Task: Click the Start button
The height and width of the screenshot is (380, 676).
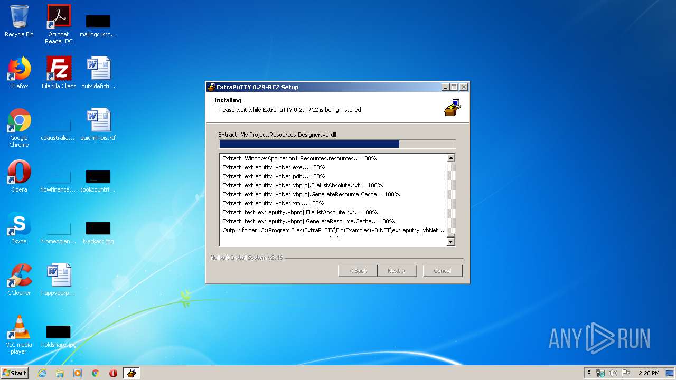Action: pos(15,373)
